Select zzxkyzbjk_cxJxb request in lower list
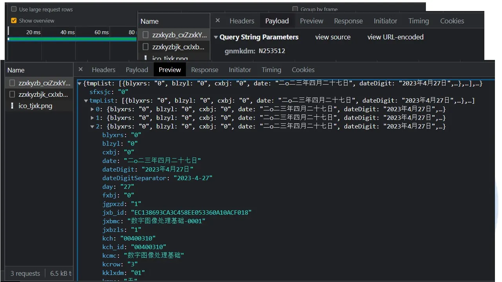 (x=39, y=94)
